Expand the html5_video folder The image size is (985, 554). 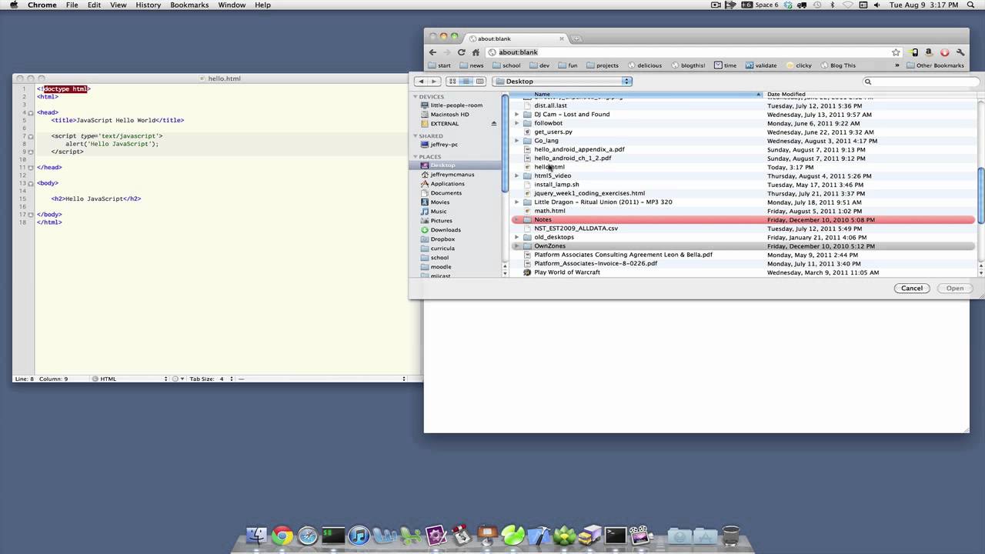click(x=516, y=176)
